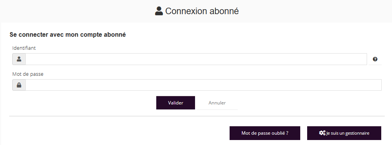The image size is (392, 145).
Task: Cancel the login with Annuler
Action: point(217,103)
